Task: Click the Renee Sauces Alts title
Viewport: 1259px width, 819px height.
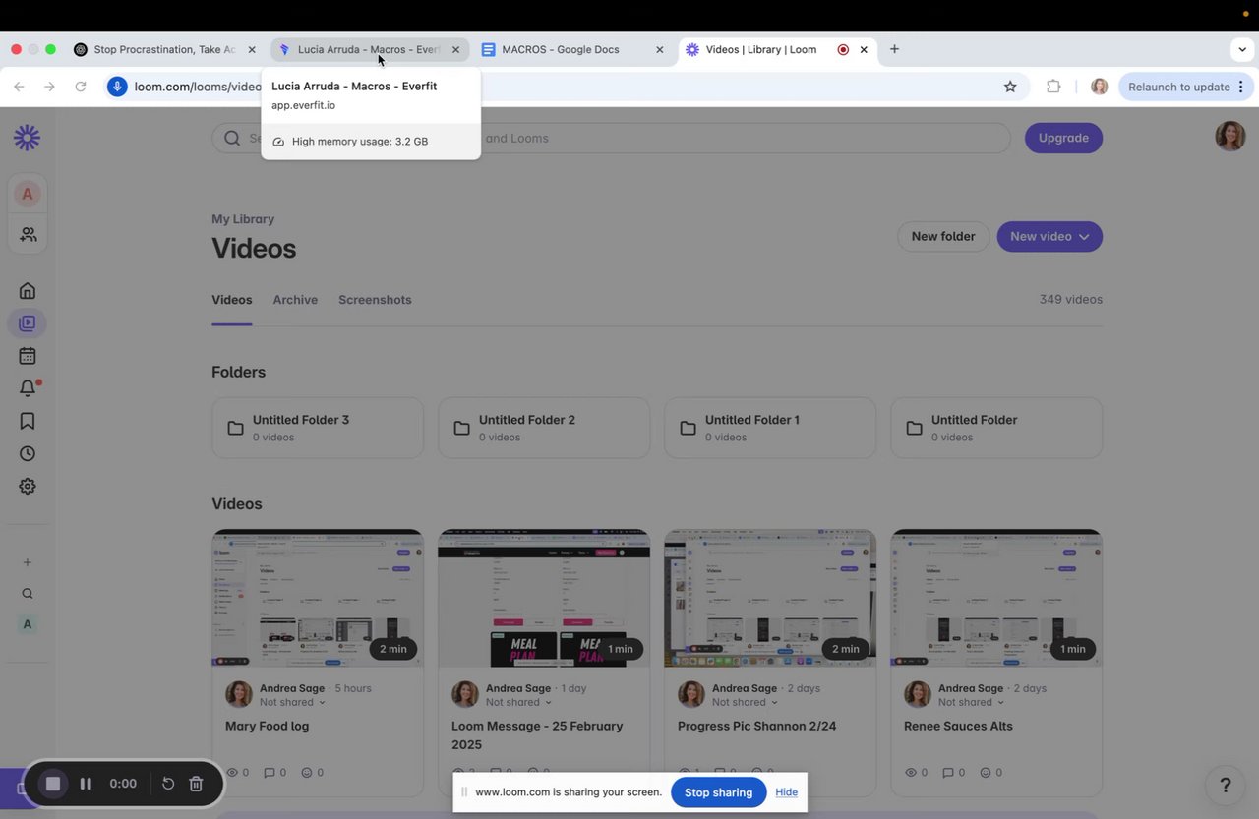Action: pos(958,726)
